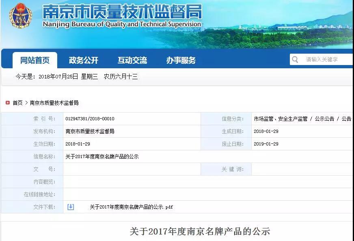The height and width of the screenshot is (241, 354).
Task: Open the 互动交流 menu
Action: [x=132, y=60]
